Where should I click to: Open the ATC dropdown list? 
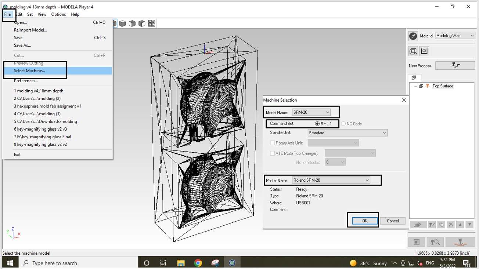[350, 153]
